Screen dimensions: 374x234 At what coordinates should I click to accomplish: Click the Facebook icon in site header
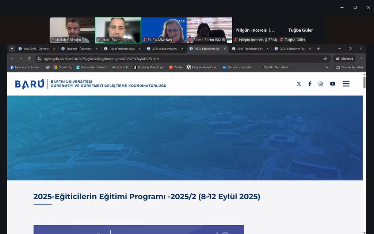coord(310,84)
